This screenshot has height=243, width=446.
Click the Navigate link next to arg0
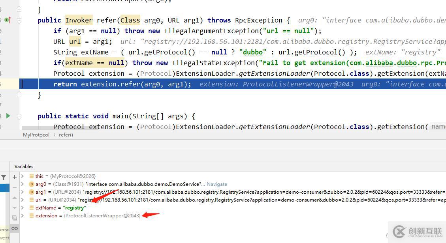(216, 184)
